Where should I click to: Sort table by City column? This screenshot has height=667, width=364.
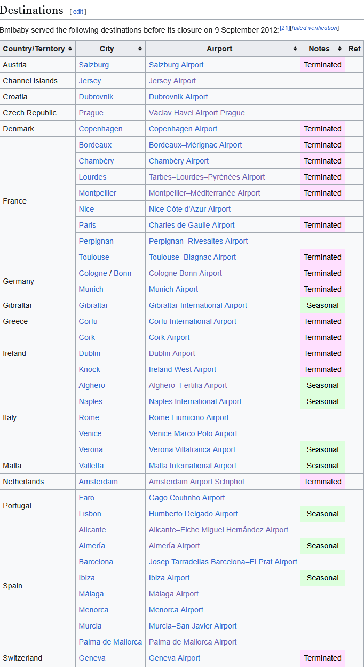(140, 49)
